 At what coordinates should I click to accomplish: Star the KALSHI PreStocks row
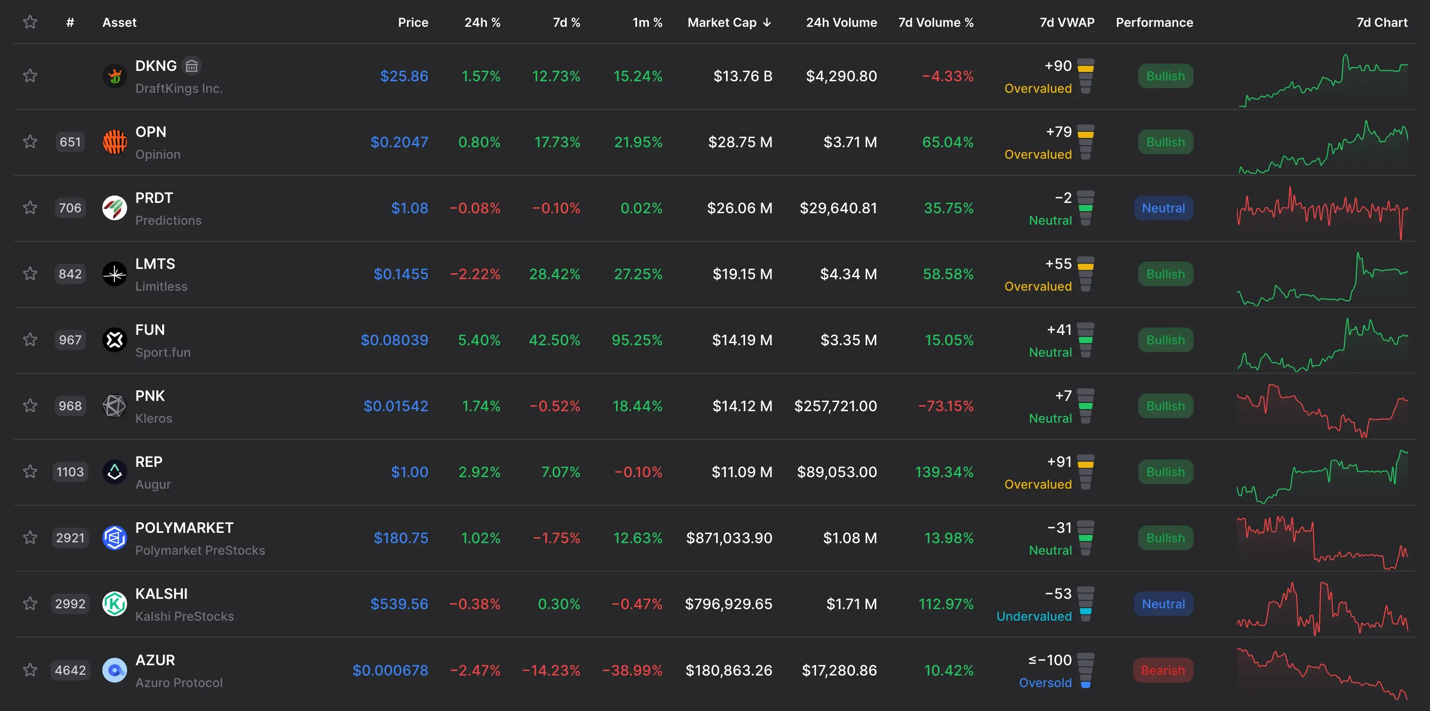pyautogui.click(x=30, y=603)
